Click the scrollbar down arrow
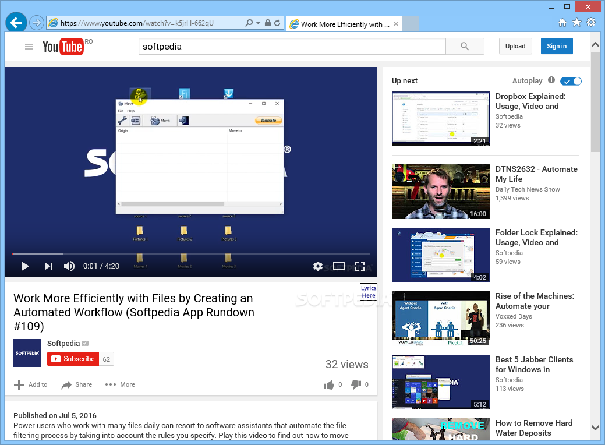The image size is (605, 445). tap(595, 428)
